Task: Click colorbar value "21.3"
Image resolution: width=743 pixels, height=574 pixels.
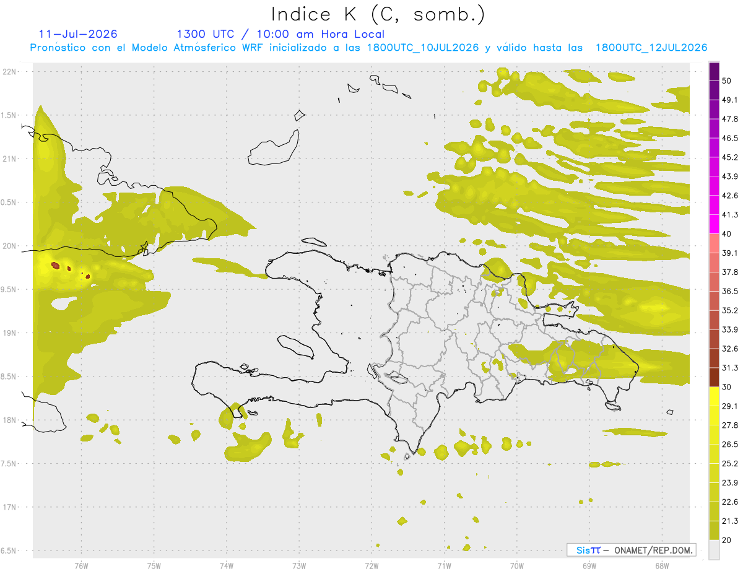Action: click(x=729, y=521)
